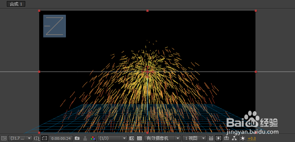
Task: Click the blue -Z axis orientation indicator
Action: pyautogui.click(x=55, y=26)
